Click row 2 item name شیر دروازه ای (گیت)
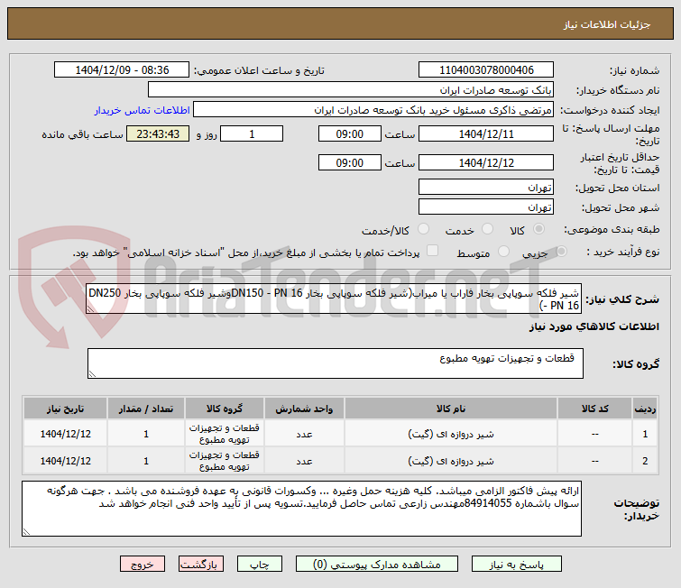The image size is (681, 588). click(x=451, y=461)
